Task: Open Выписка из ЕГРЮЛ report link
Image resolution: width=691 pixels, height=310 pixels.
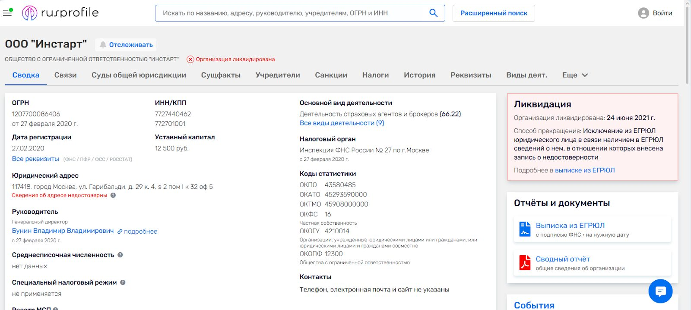Action: point(570,225)
